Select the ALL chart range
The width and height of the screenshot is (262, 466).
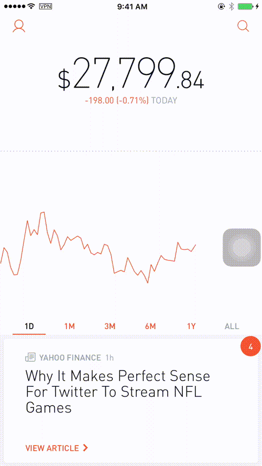tap(232, 327)
